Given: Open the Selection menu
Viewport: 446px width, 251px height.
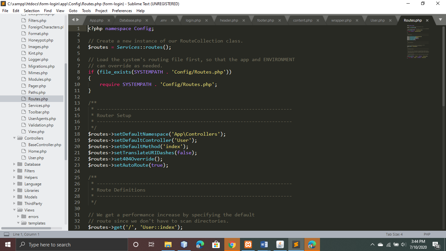Looking at the screenshot, I should coord(32,10).
